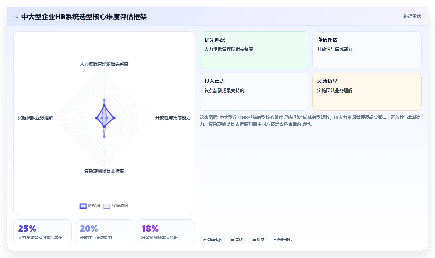435x258 pixels.
Task: Click the icon inside the Chart.js tag
Action: (205, 240)
